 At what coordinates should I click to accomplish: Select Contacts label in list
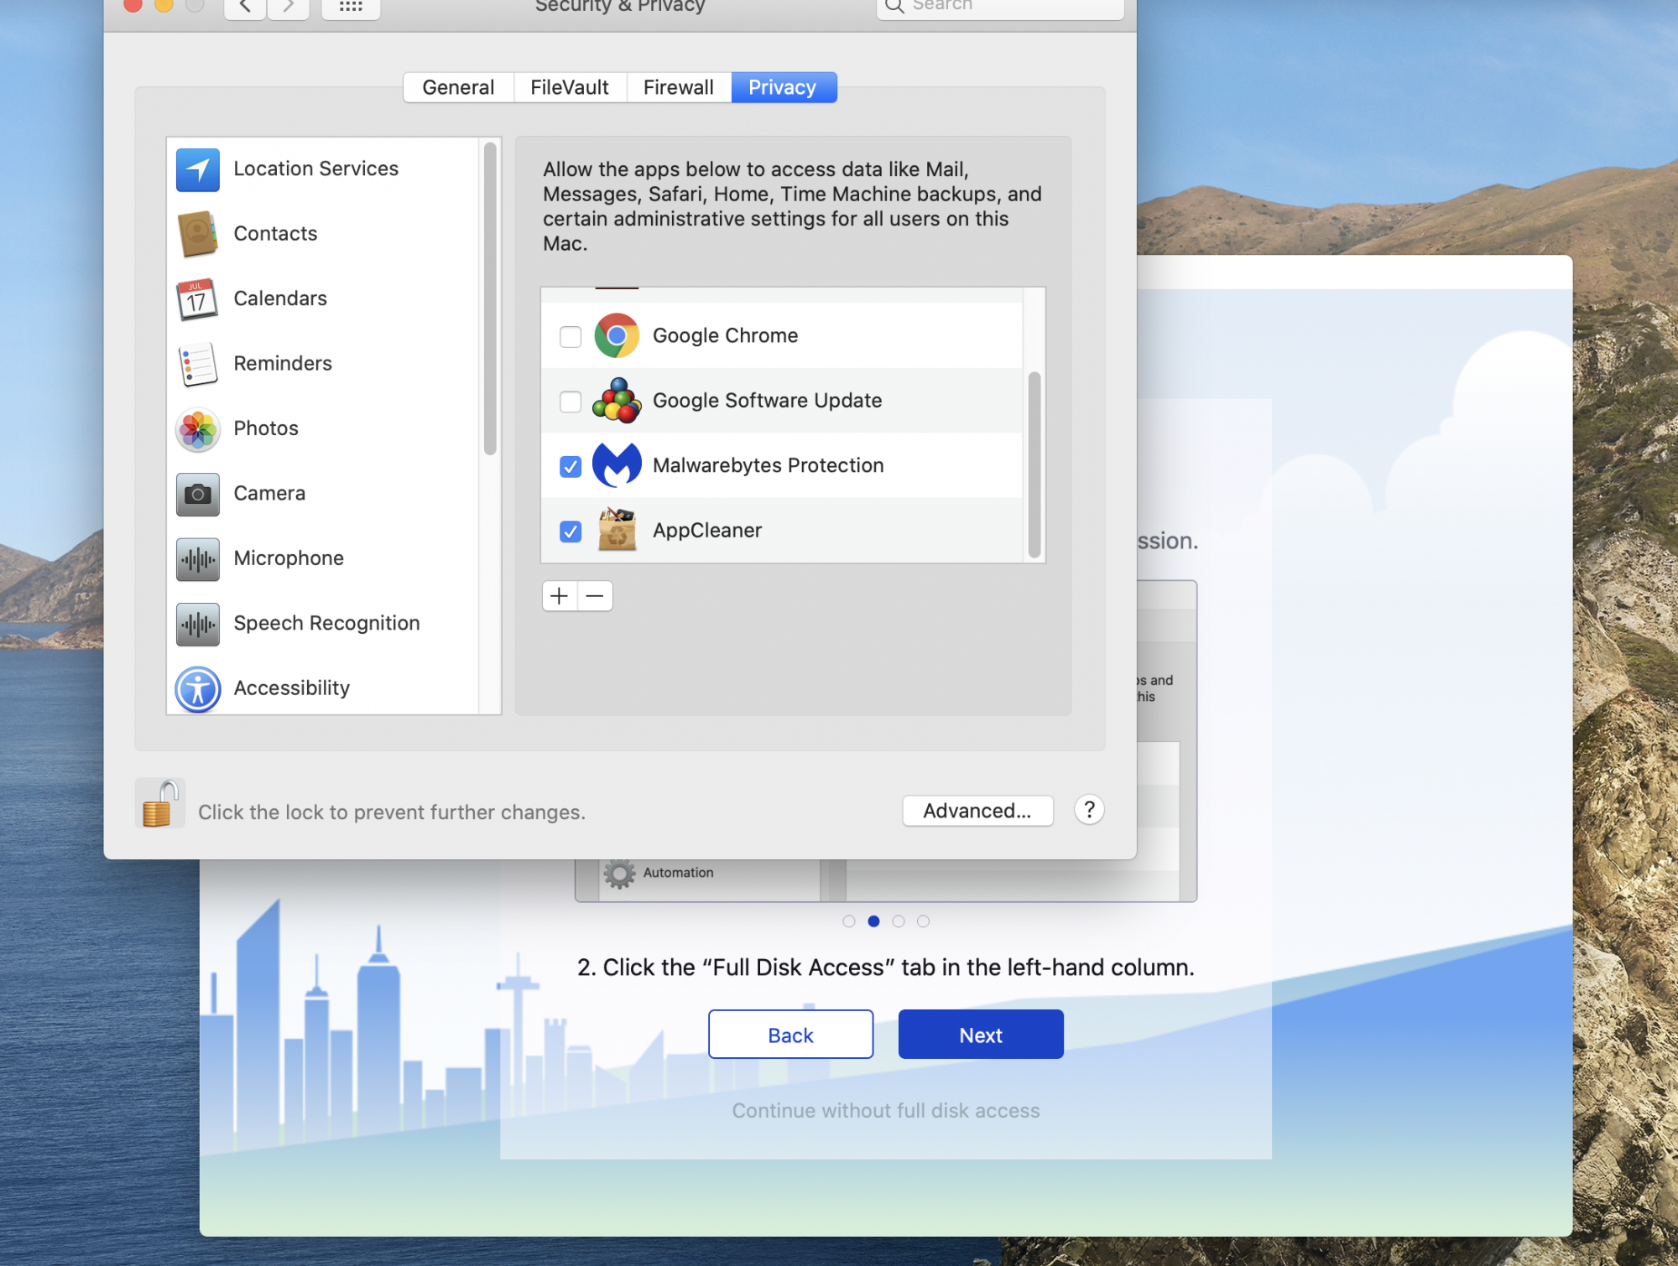click(275, 233)
